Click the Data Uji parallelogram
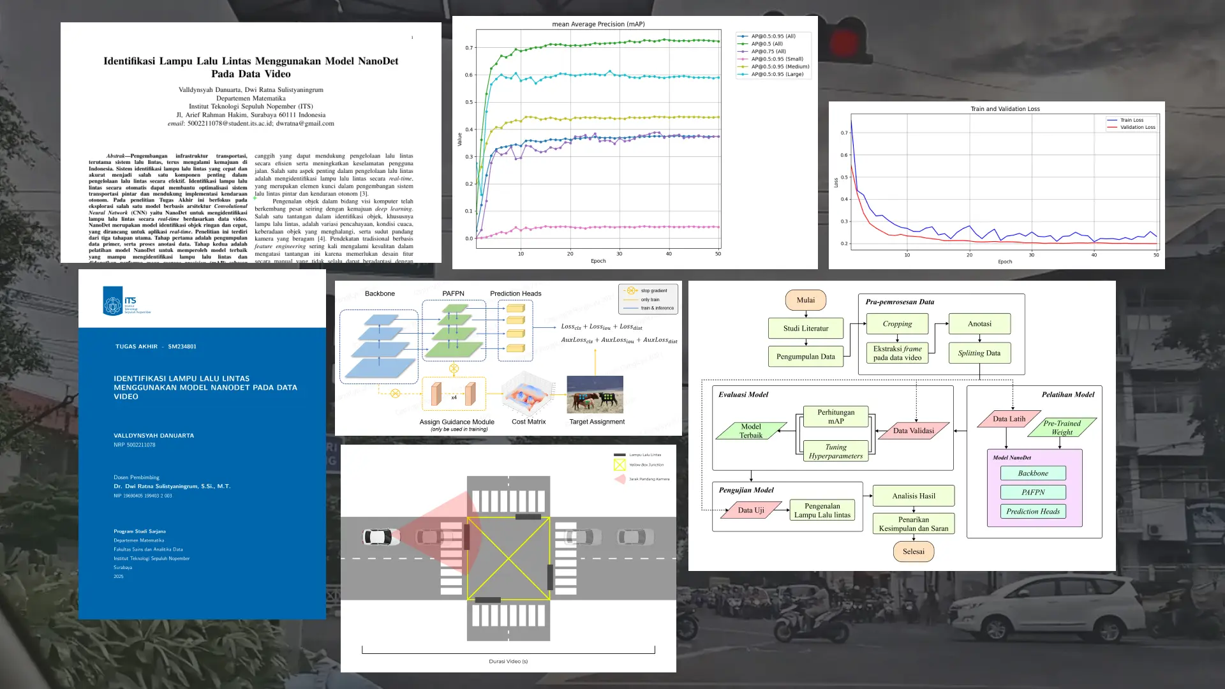The width and height of the screenshot is (1225, 689). pos(751,510)
